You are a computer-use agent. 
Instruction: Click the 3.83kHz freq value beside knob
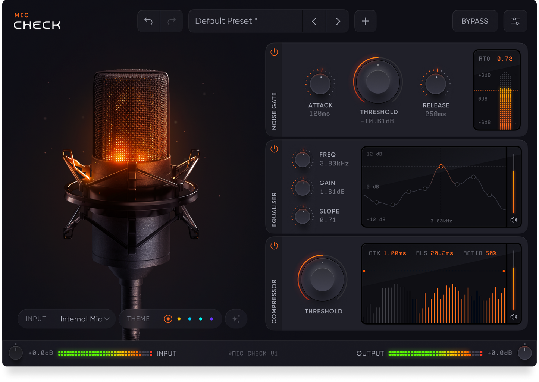coord(334,163)
